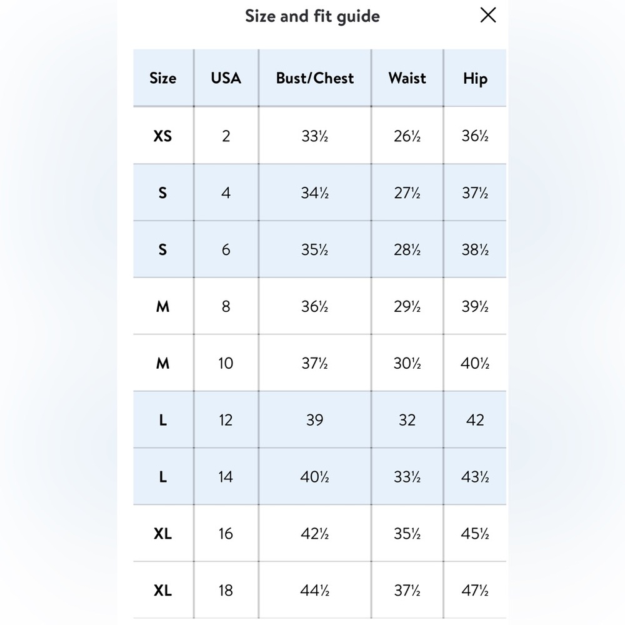
Task: Select the Bust/Chest column header
Action: (x=315, y=78)
